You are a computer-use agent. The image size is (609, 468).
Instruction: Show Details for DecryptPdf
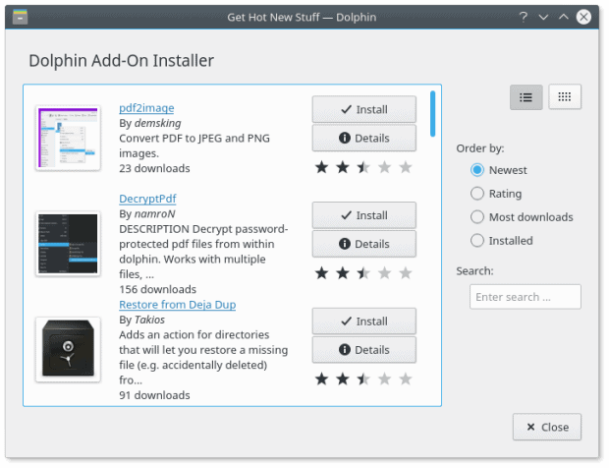363,244
